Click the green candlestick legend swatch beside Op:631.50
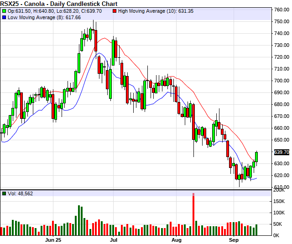 point(4,10)
